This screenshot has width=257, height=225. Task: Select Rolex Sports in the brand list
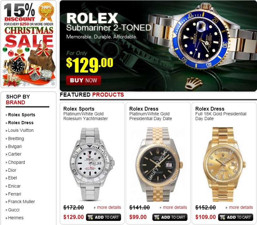click(x=21, y=115)
